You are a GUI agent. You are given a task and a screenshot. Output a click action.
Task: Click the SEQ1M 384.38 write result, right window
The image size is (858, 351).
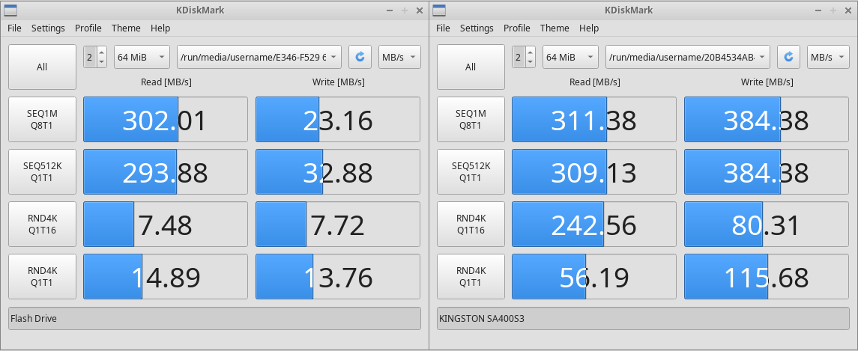766,119
